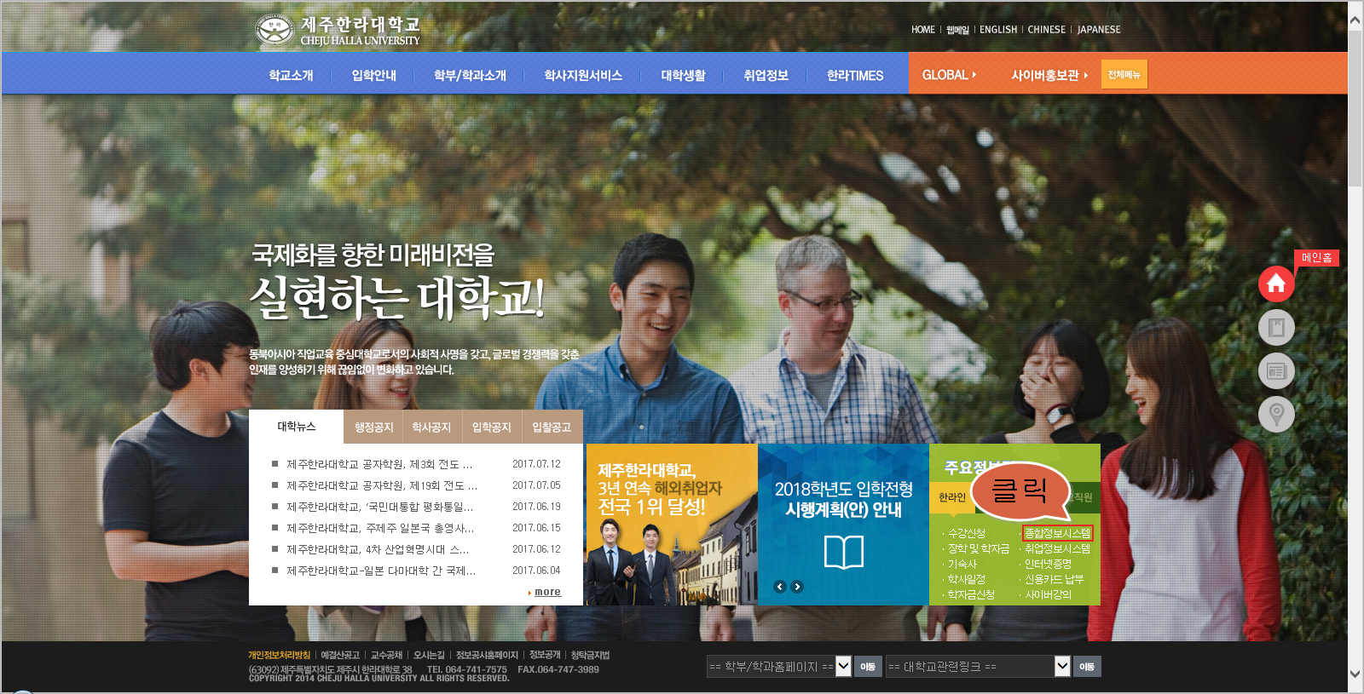Open the 사이버강의 link
Image resolution: width=1364 pixels, height=694 pixels.
pos(1048,594)
